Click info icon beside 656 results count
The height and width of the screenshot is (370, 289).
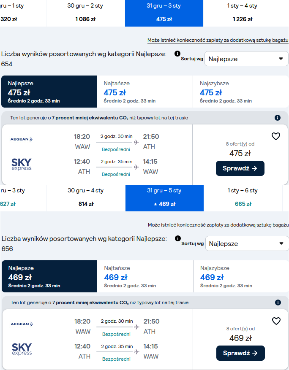tap(178, 238)
